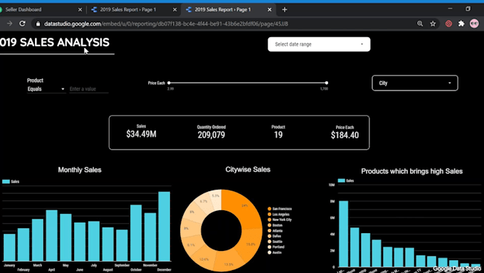484x273 pixels.
Task: Click the Citywise Sales chart title
Action: 248,170
